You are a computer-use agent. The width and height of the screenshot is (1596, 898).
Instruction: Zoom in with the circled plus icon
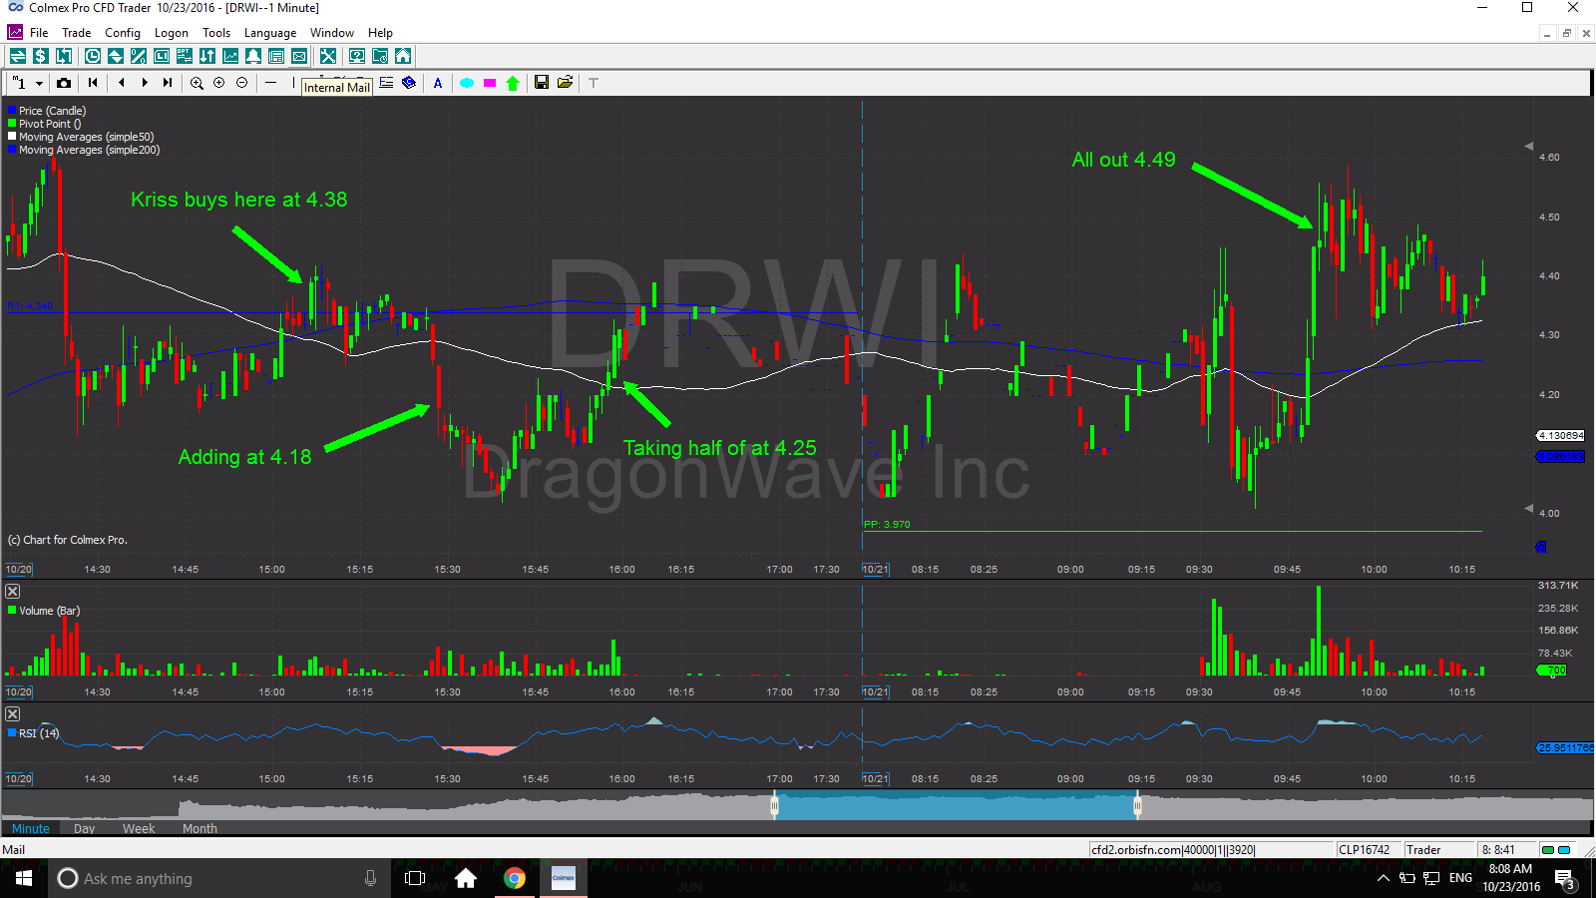219,83
